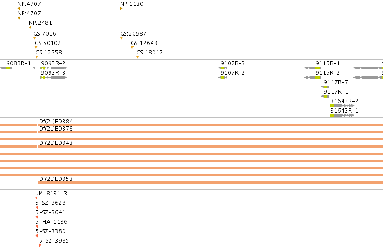Click the Df(2L)ED384 deficiency bar
This screenshot has width=383, height=248.
[211, 125]
